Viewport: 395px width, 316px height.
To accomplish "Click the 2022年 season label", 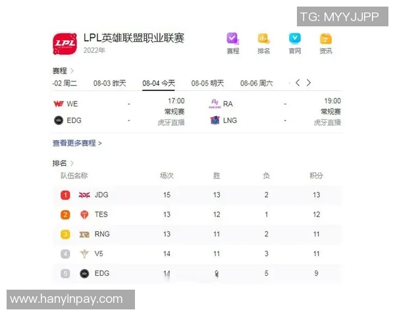I will [x=94, y=51].
